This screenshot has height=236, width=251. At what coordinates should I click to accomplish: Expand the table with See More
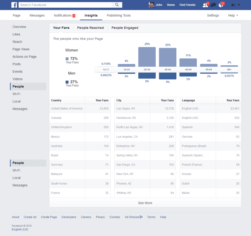[x=145, y=203]
